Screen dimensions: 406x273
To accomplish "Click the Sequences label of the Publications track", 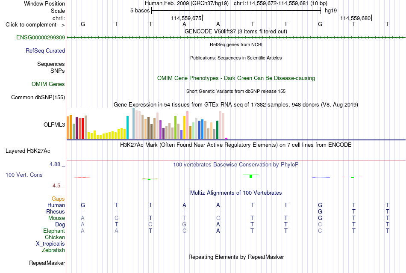I will (51, 64).
